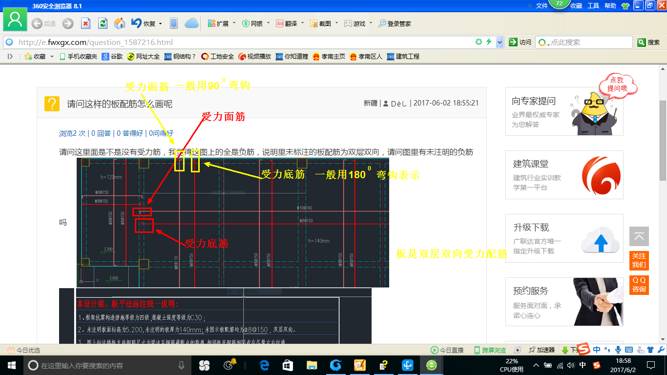Open the 你知道推 bookmark
The width and height of the screenshot is (667, 375).
[292, 57]
